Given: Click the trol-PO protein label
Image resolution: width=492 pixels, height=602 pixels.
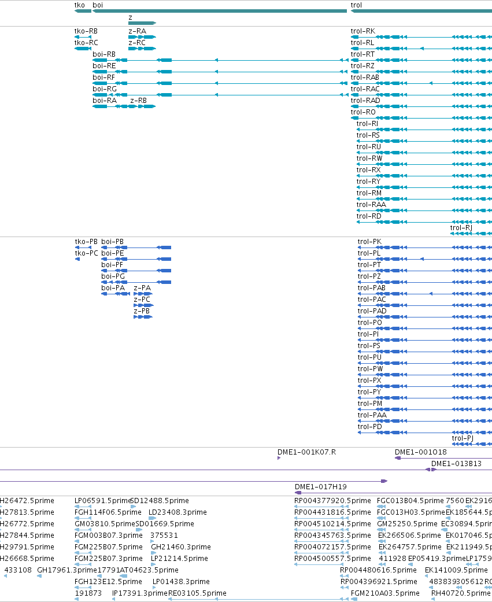Looking at the screenshot, I should tap(370, 322).
